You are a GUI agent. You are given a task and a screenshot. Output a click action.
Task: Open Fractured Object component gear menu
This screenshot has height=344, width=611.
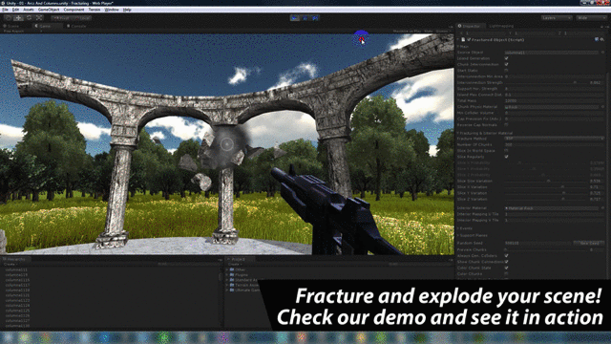(x=602, y=40)
